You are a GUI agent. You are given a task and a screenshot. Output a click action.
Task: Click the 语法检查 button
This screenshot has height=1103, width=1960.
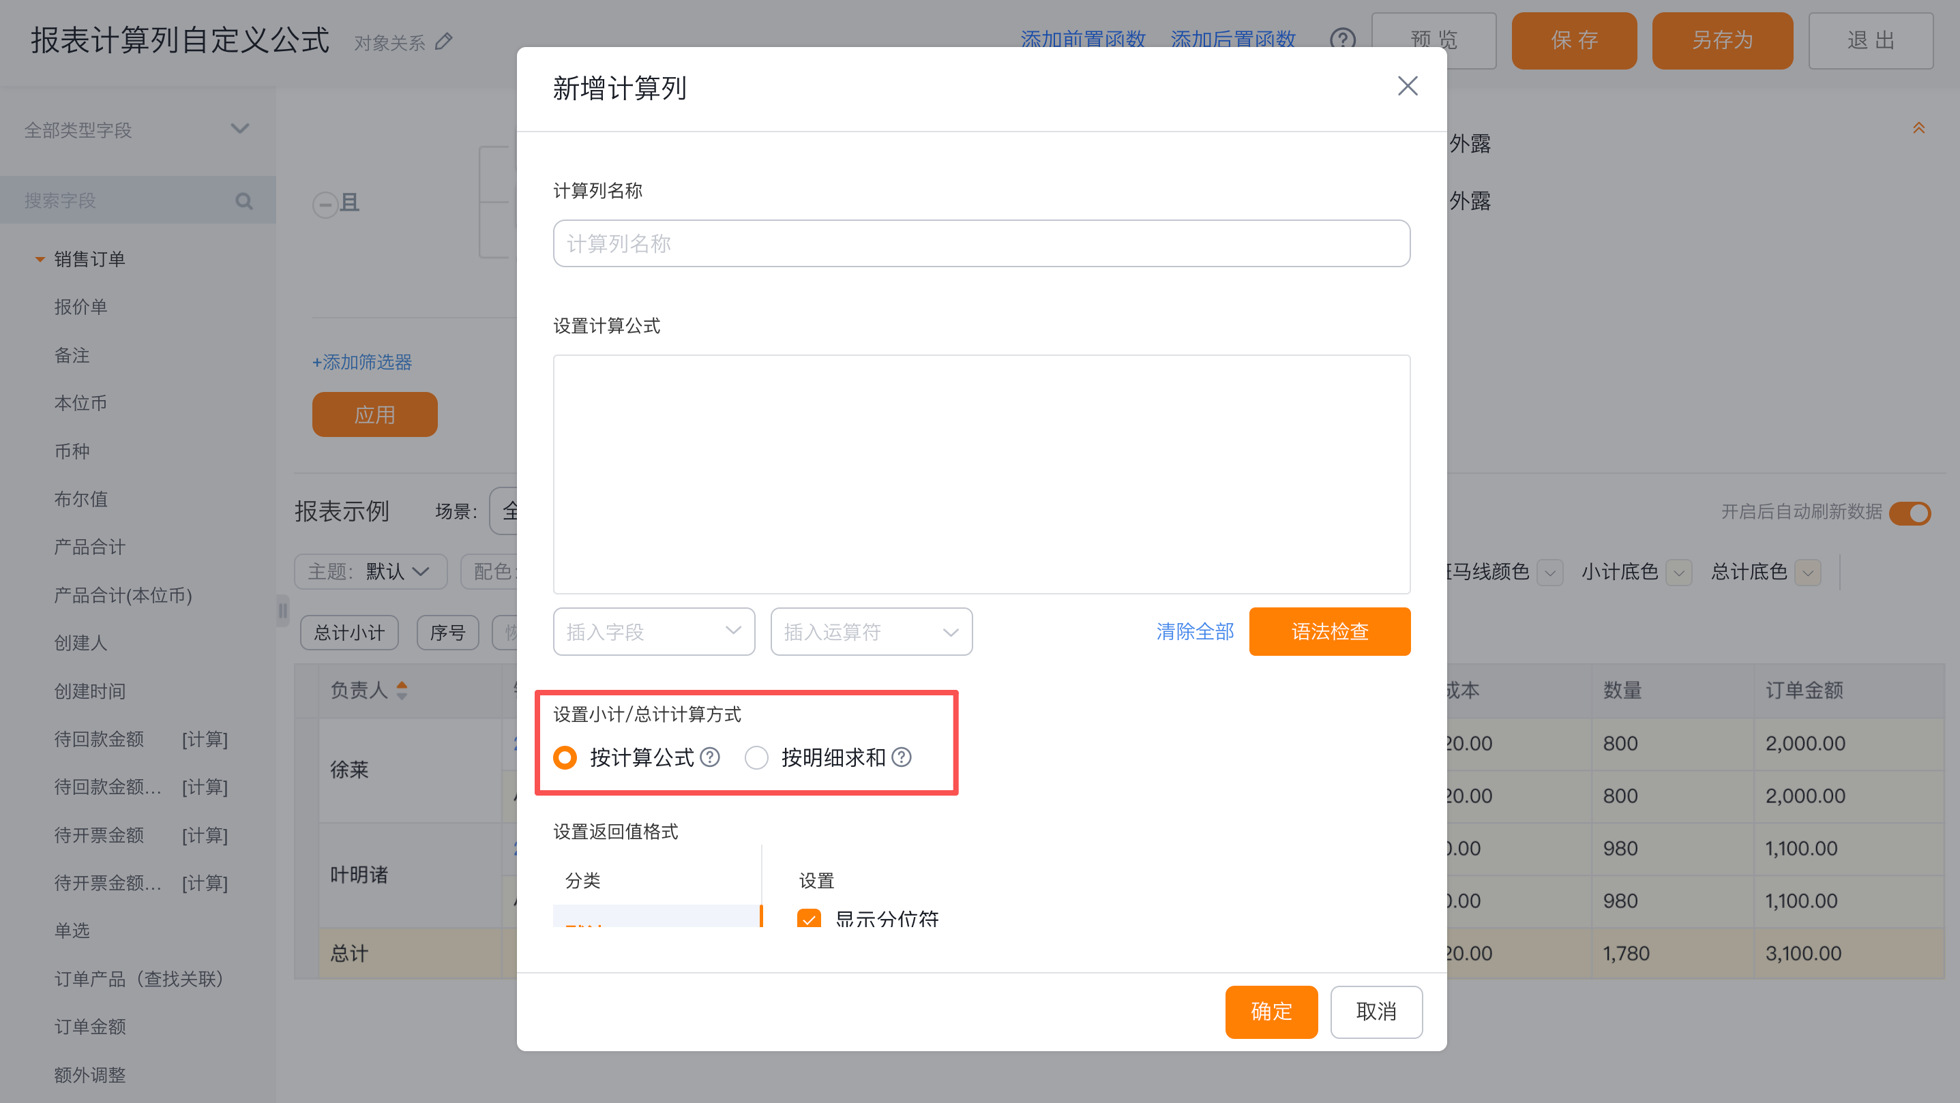(x=1328, y=631)
